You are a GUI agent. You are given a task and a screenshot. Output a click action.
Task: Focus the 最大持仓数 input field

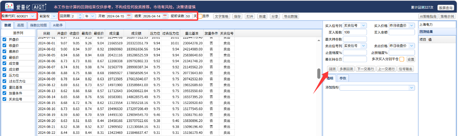click(355, 39)
